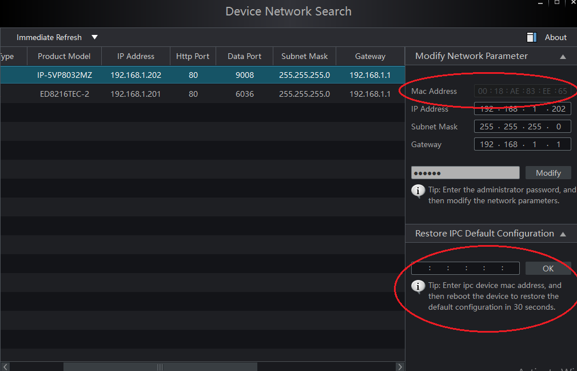The width and height of the screenshot is (577, 371).
Task: Click the restore MAC address input field
Action: tap(465, 268)
